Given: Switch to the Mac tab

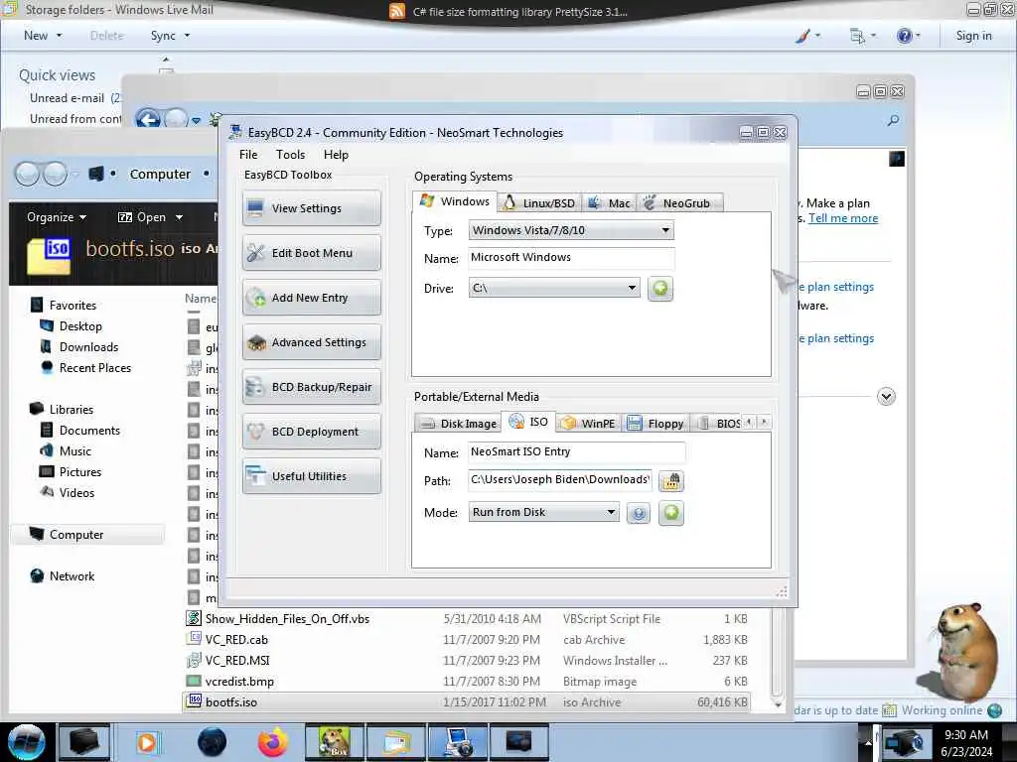Looking at the screenshot, I should (x=609, y=202).
